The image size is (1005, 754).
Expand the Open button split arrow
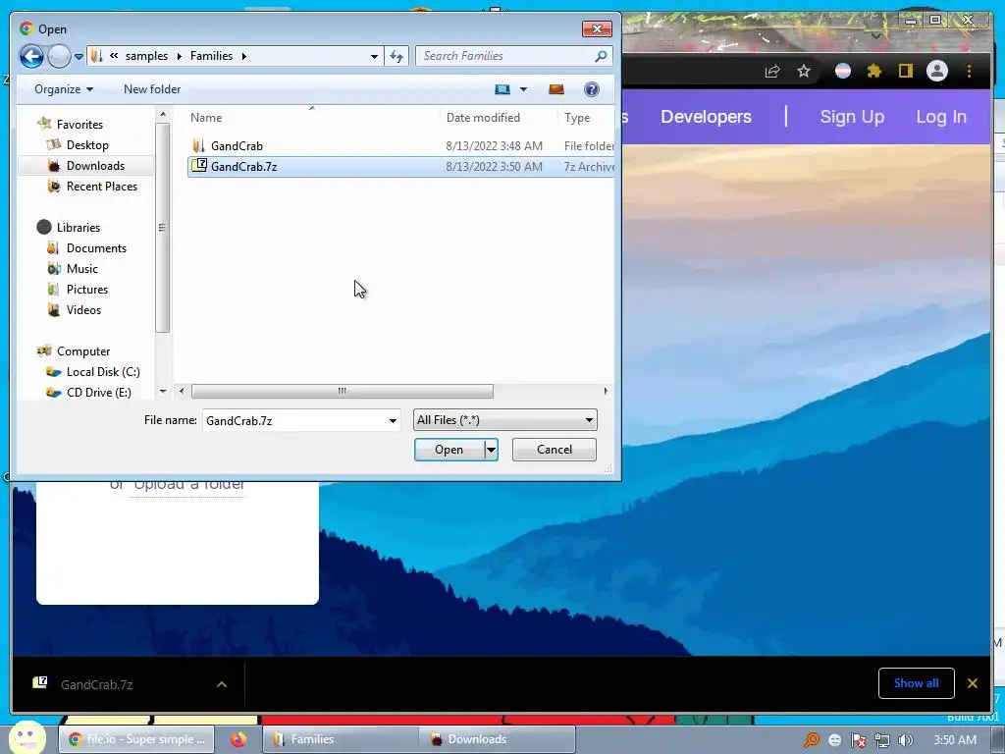[x=491, y=450]
